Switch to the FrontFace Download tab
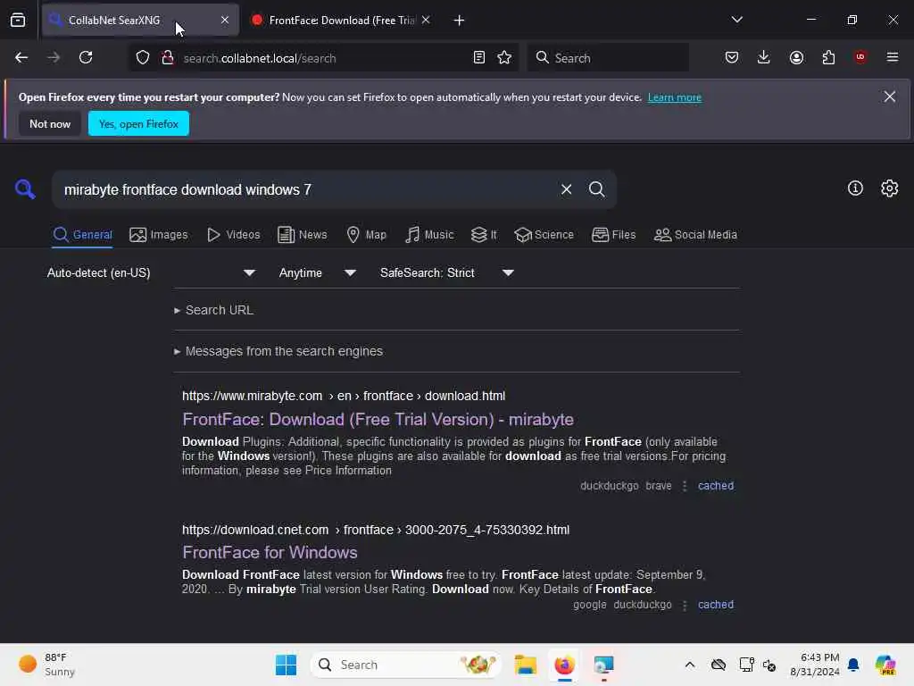Viewport: 914px width, 686px height. point(340,20)
